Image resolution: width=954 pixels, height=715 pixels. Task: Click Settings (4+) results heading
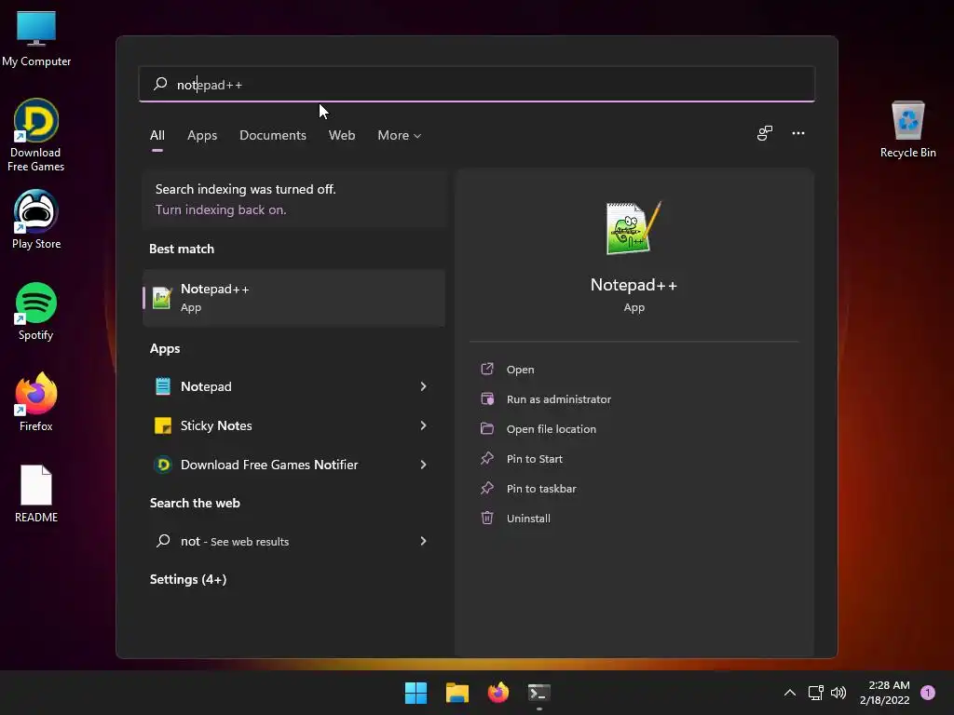coord(188,579)
